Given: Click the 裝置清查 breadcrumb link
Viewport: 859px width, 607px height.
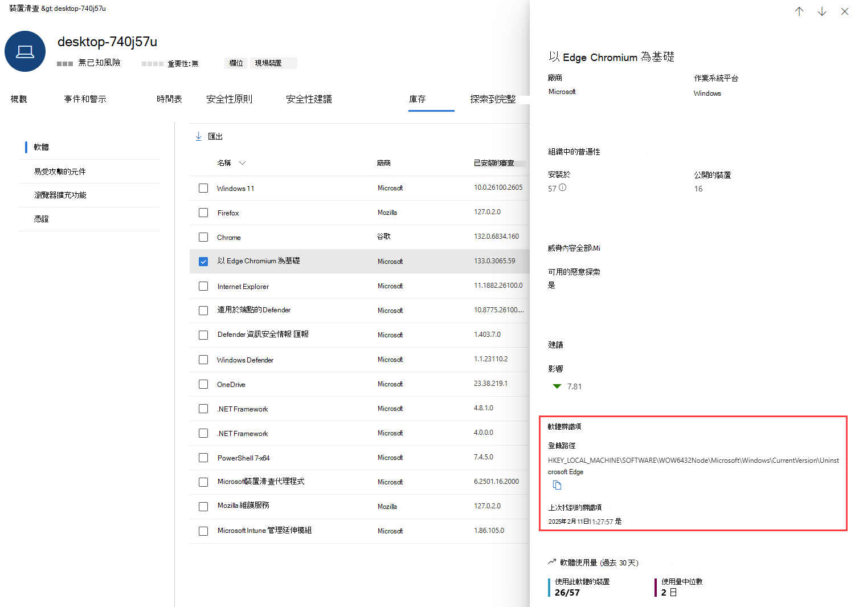Looking at the screenshot, I should coord(24,9).
